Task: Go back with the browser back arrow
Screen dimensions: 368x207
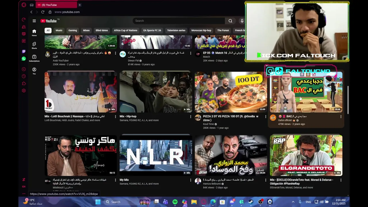Action: [31, 12]
